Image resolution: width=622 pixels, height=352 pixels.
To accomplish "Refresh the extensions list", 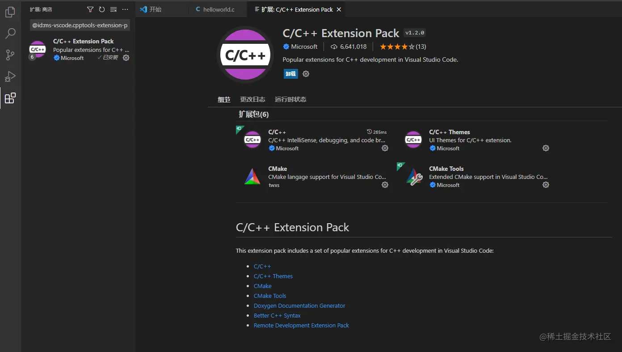I will click(102, 9).
